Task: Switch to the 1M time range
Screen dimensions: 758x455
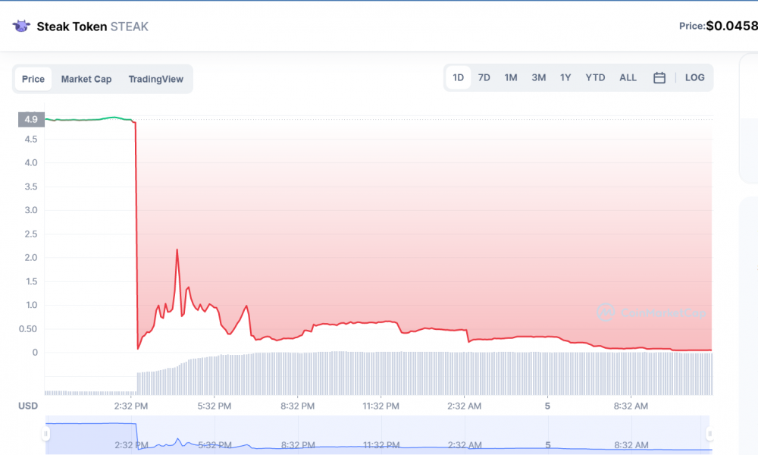Action: point(511,77)
